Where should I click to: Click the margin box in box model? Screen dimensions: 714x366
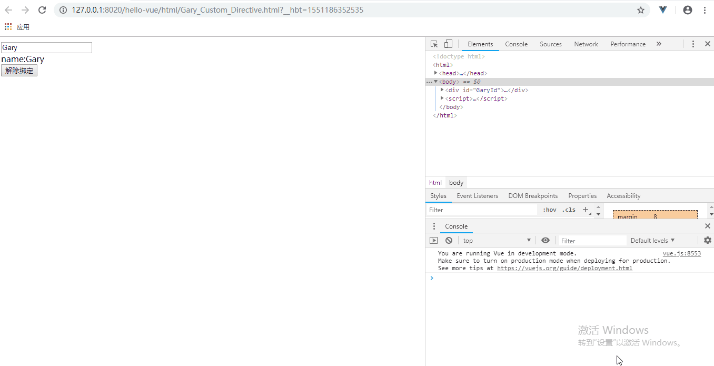pyautogui.click(x=655, y=215)
